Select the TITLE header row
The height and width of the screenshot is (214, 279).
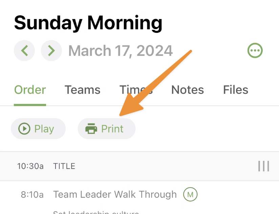point(139,166)
